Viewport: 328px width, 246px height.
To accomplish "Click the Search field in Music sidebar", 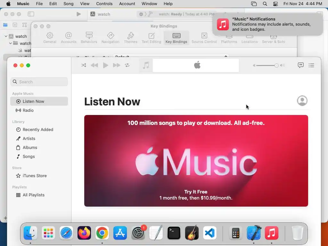I will tap(39, 82).
